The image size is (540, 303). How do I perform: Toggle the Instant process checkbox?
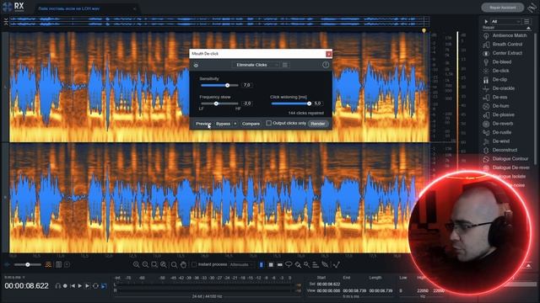click(x=194, y=264)
